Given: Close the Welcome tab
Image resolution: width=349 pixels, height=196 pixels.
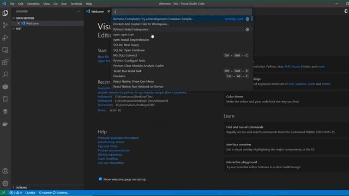Looking at the screenshot, I should point(109,11).
